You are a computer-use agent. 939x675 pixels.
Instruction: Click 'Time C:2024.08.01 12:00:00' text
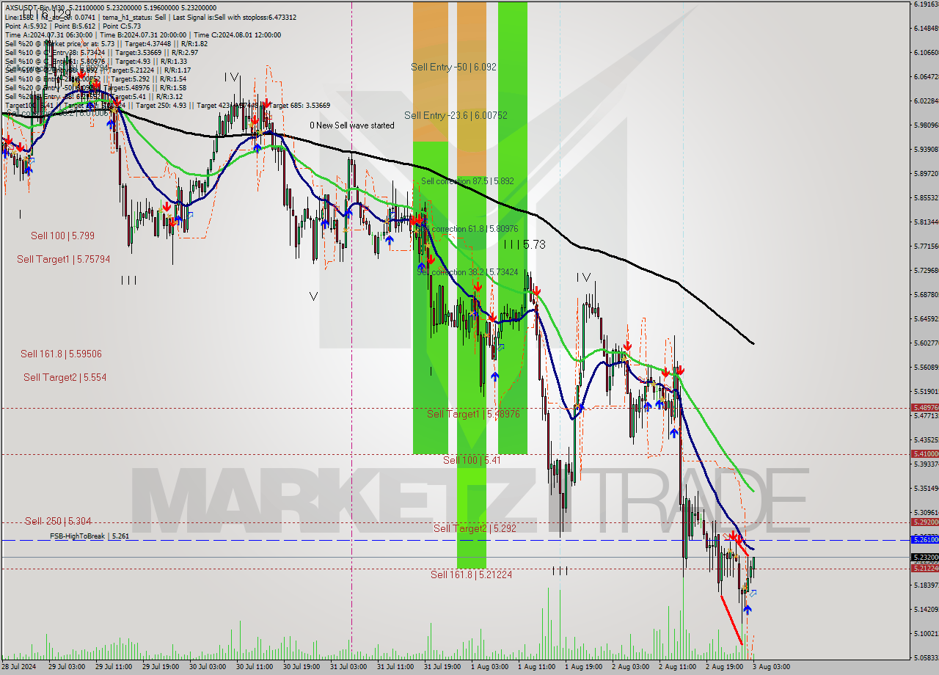click(238, 34)
